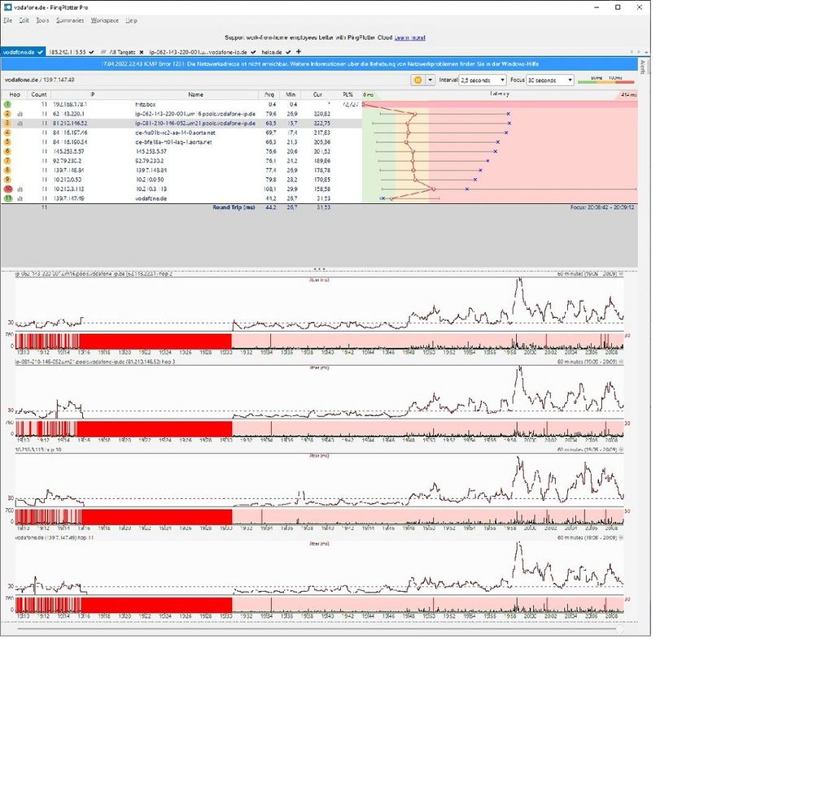
Task: Toggle tracing checkmark for heise.de target
Action: coord(289,51)
